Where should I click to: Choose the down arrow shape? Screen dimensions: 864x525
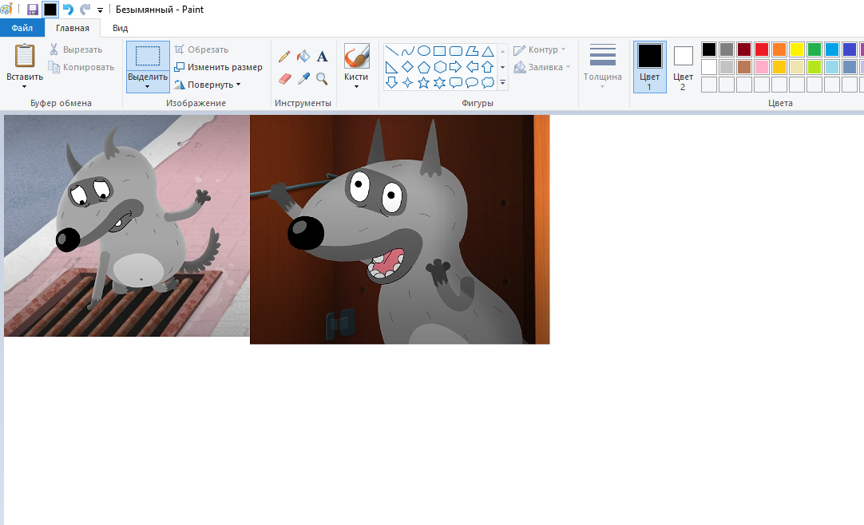click(392, 82)
